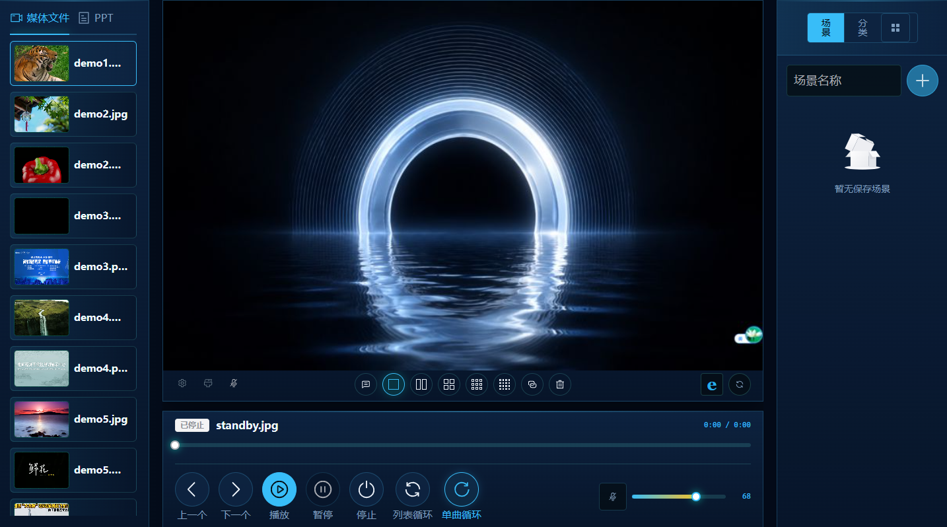Select the single-window layout
Screen dimensions: 947x527
pos(394,384)
